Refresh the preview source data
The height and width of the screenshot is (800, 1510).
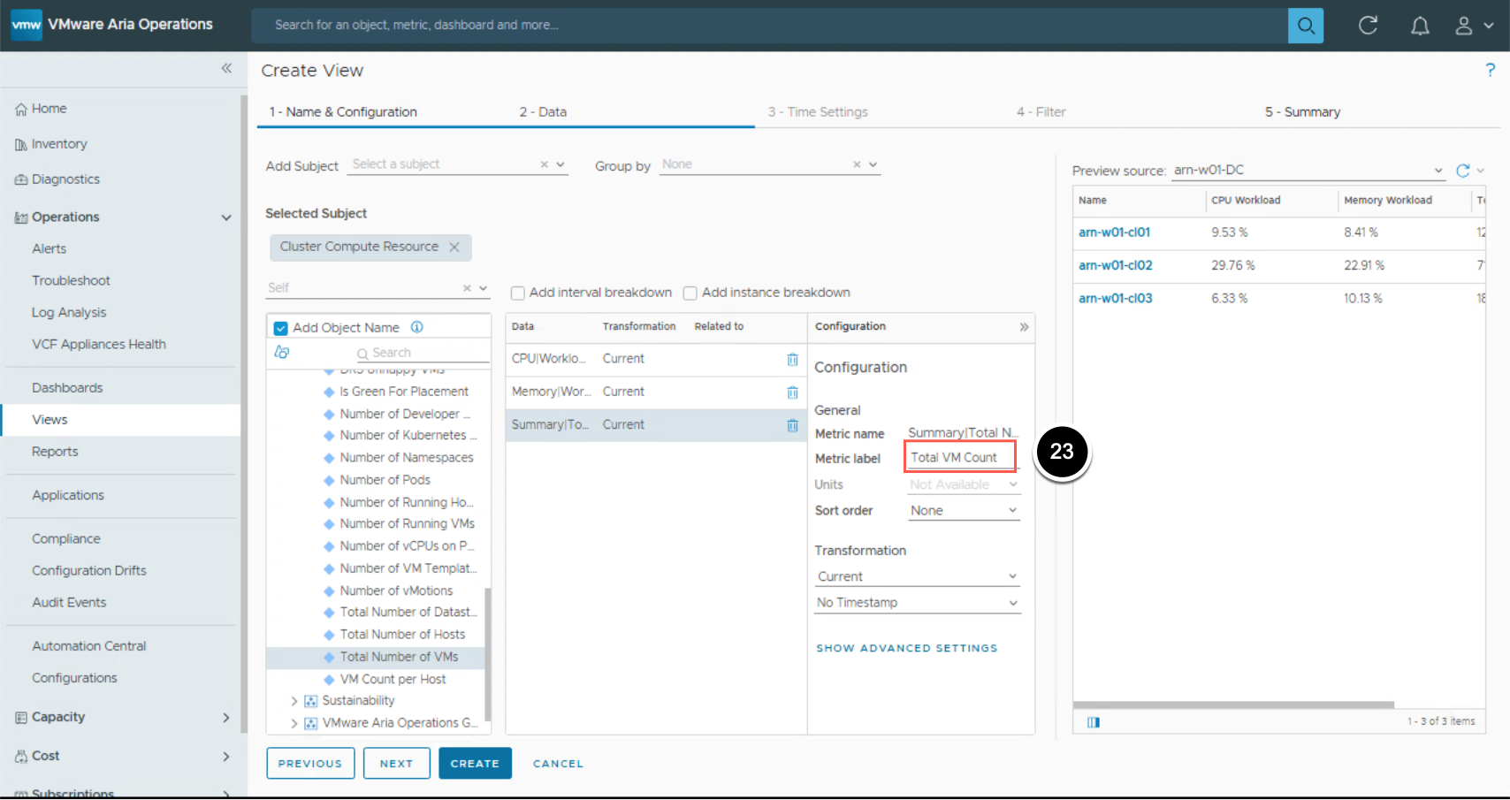[1463, 171]
